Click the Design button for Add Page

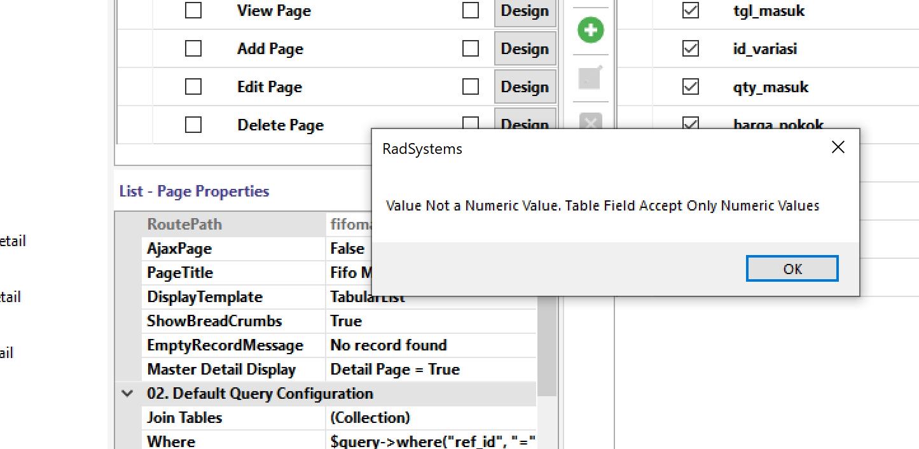coord(524,49)
